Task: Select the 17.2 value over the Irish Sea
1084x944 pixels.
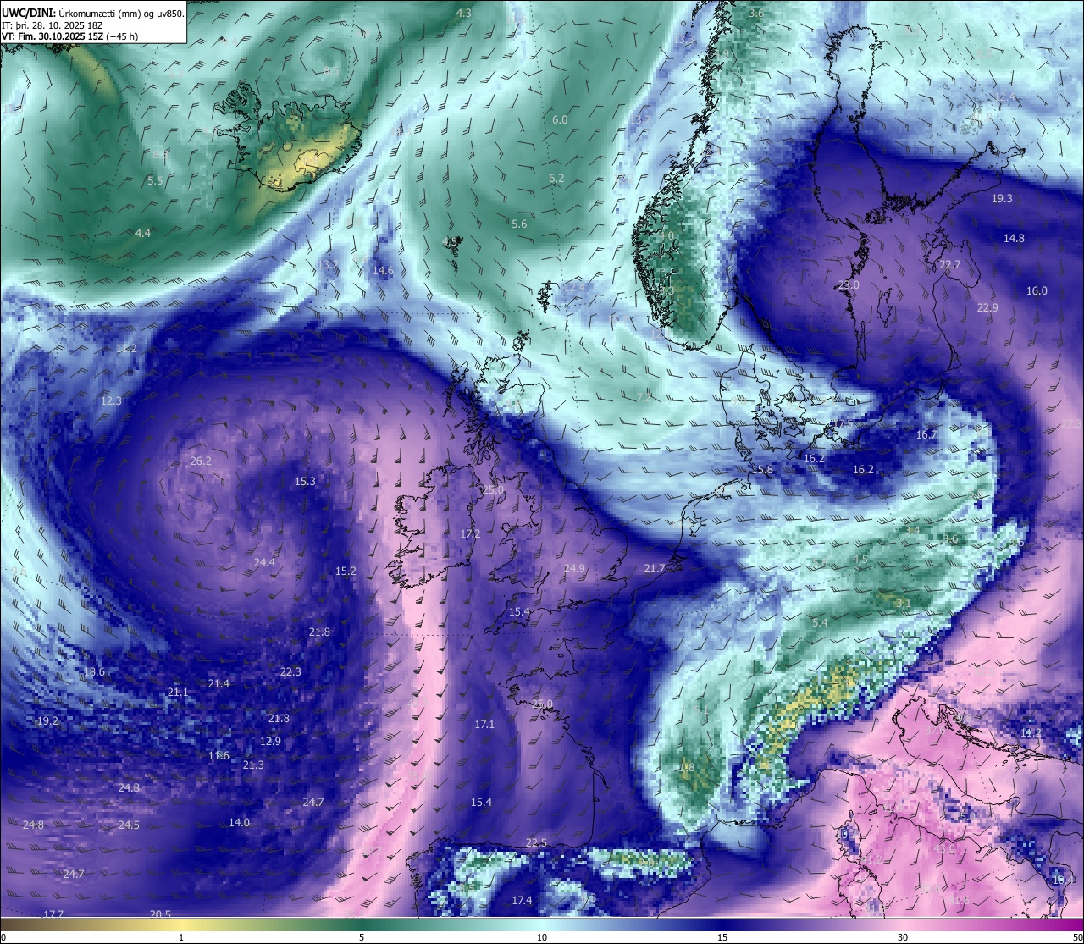Action: 470,534
